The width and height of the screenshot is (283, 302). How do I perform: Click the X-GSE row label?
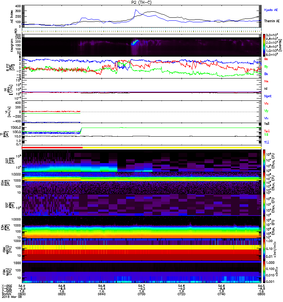pyautogui.click(x=7, y=286)
